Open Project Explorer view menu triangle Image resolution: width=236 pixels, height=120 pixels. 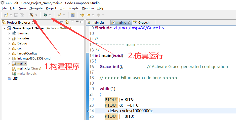pos(72,22)
